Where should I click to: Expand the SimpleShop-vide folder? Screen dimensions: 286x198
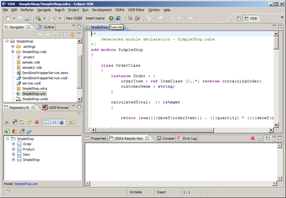point(13,52)
